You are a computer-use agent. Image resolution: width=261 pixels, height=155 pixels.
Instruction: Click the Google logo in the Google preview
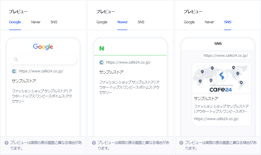tap(43, 47)
